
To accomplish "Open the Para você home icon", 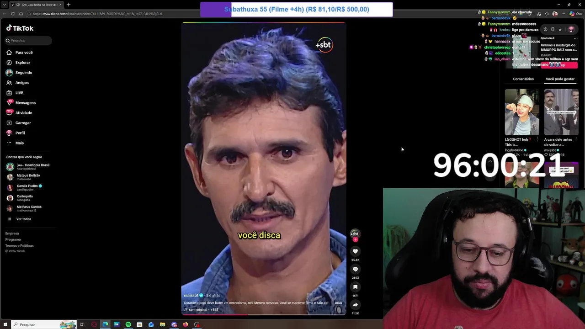I will point(9,53).
